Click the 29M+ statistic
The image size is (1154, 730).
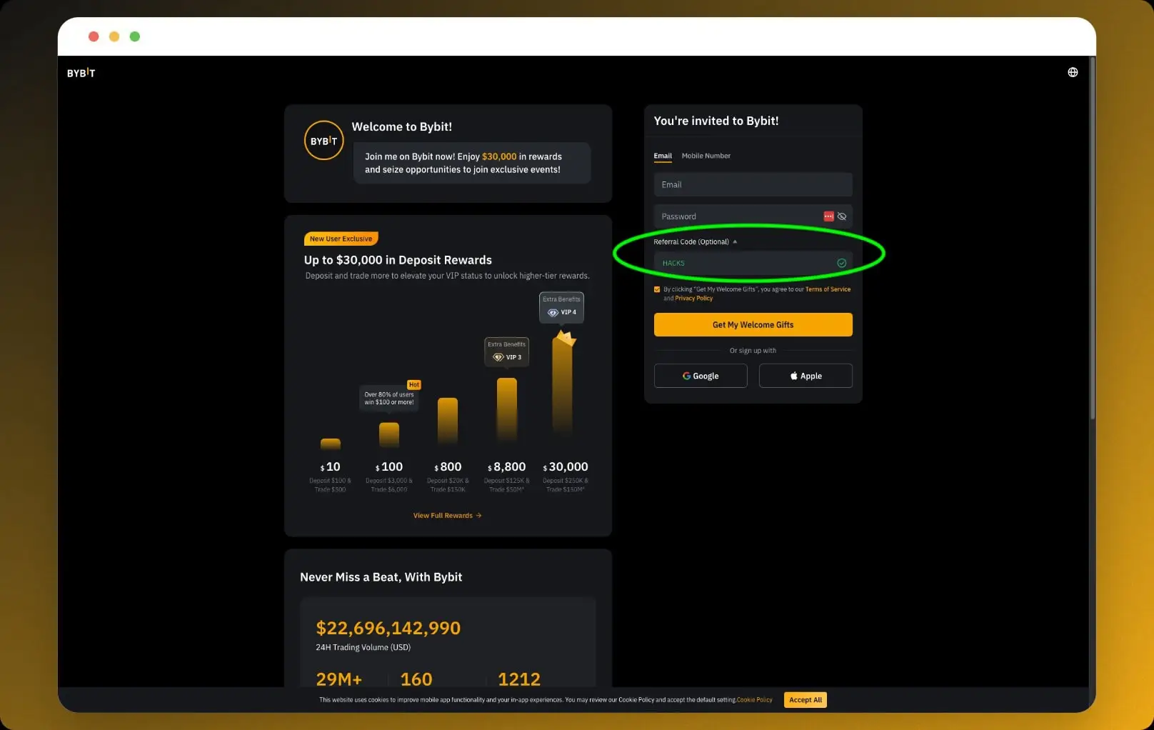339,679
